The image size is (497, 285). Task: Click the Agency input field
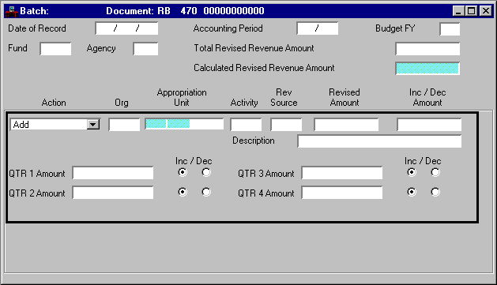point(145,49)
